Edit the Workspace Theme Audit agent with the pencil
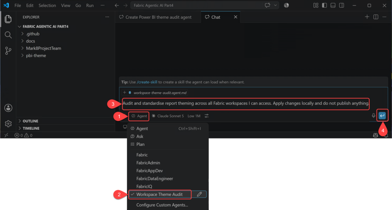The height and width of the screenshot is (210, 392). tap(199, 194)
